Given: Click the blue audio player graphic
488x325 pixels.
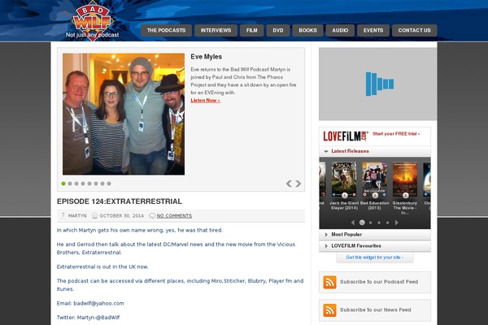Looking at the screenshot, I should point(379,84).
